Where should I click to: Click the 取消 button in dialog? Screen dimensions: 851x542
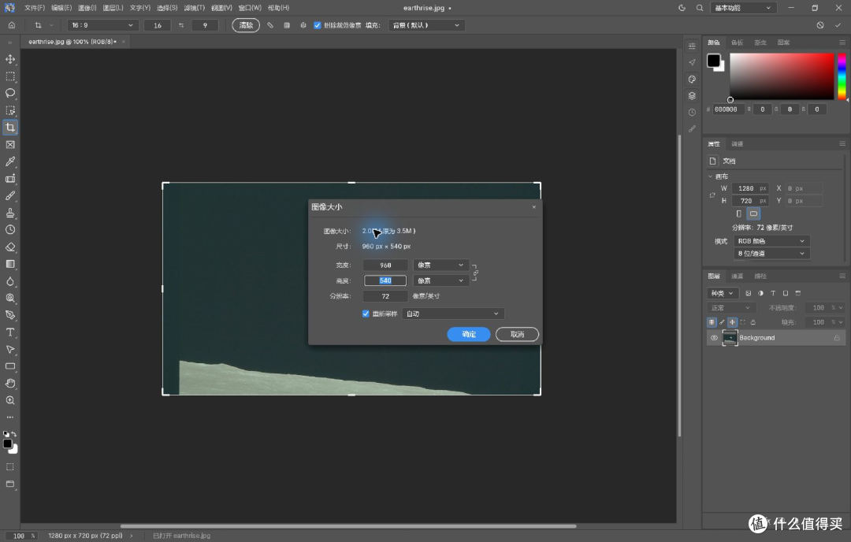coord(517,334)
